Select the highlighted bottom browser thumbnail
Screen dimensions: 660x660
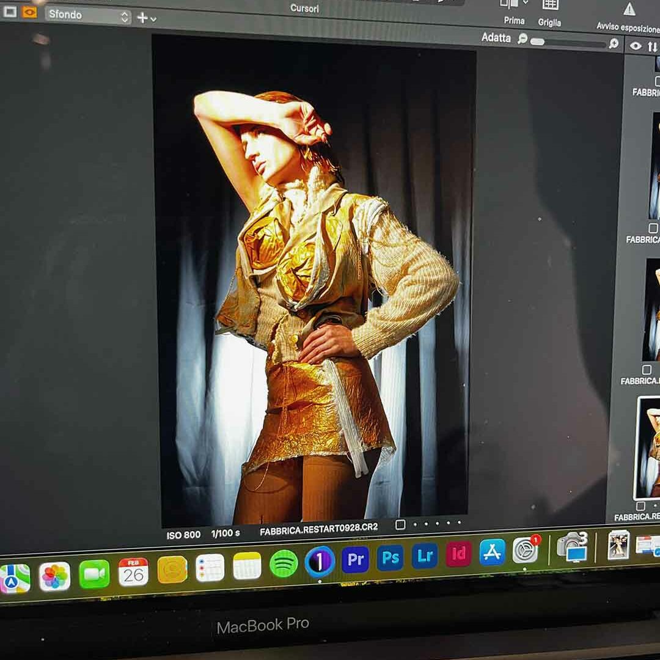click(649, 447)
